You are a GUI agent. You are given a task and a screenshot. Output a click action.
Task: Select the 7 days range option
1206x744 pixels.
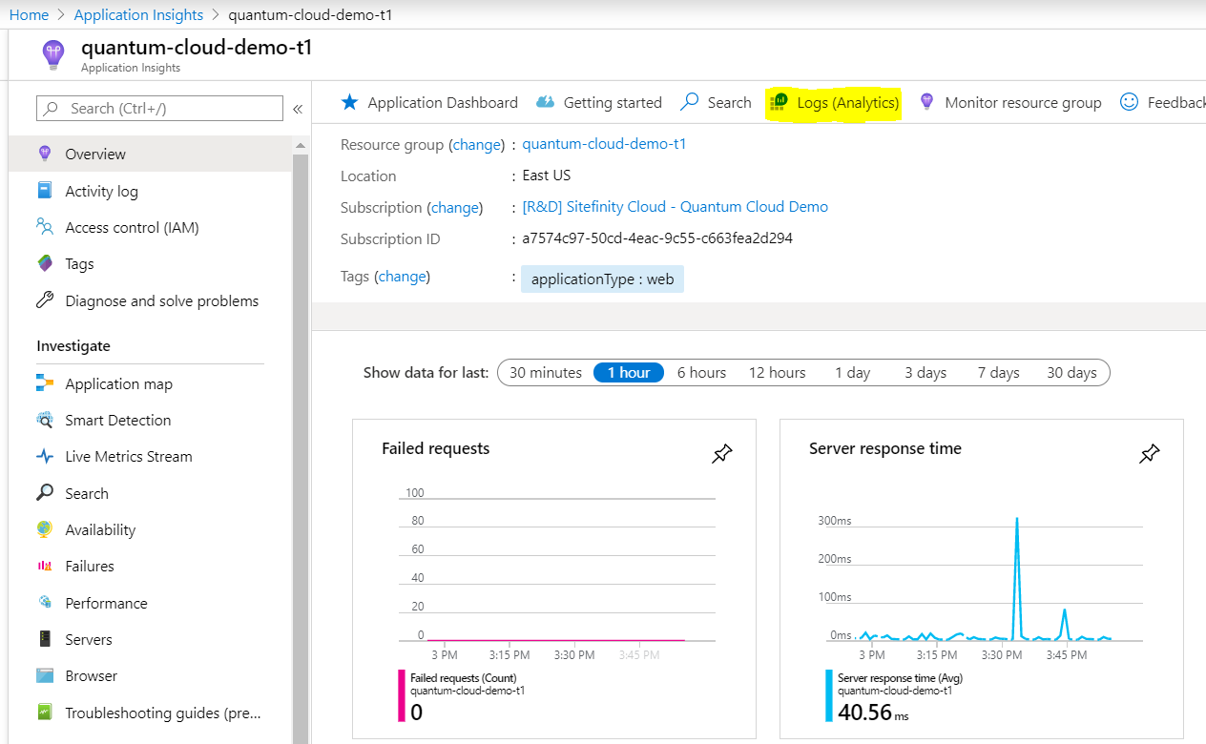pyautogui.click(x=998, y=372)
